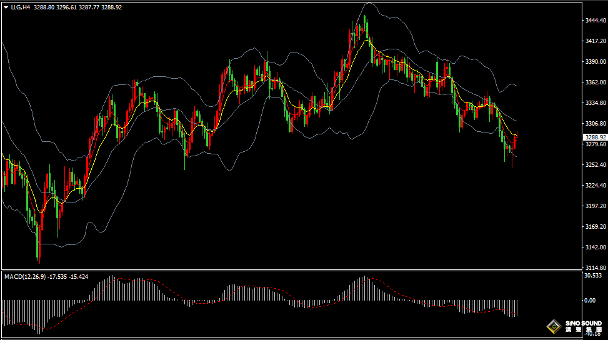This screenshot has height=340, width=608.
Task: Select the current price tag 3288.92 on axis
Action: tap(594, 137)
